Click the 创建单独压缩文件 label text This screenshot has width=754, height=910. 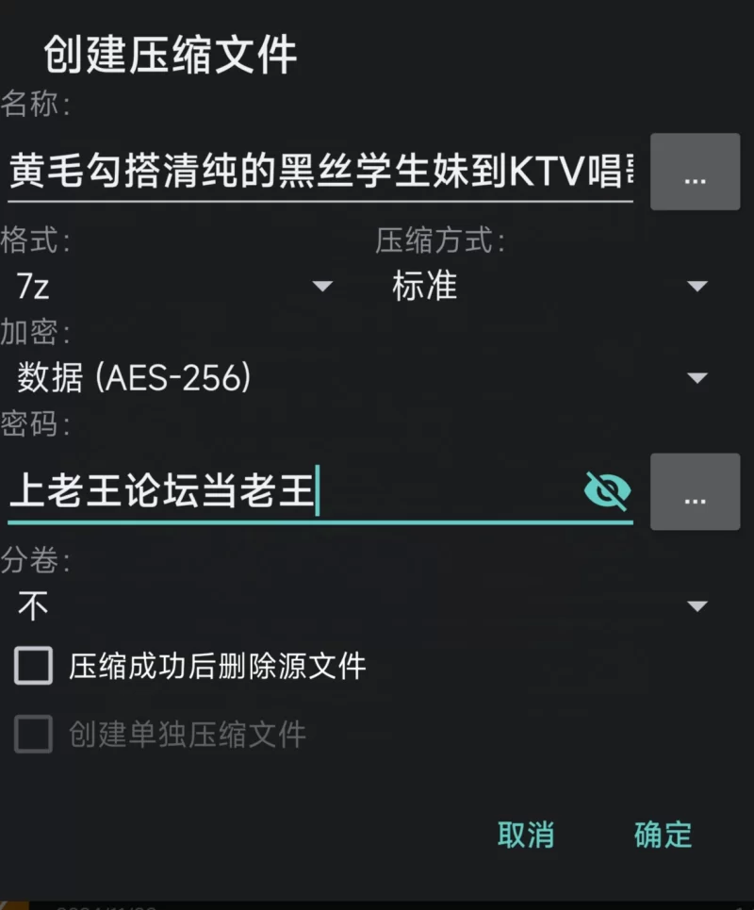(x=188, y=735)
